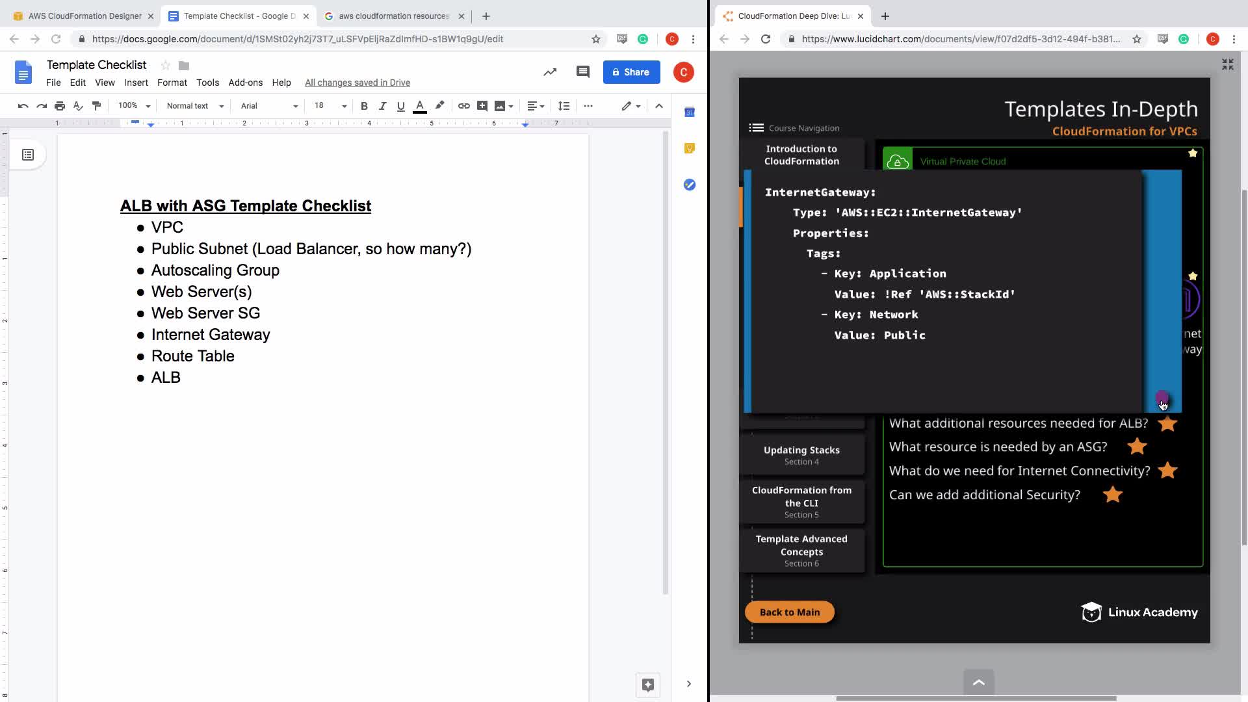Image resolution: width=1248 pixels, height=702 pixels.
Task: Toggle underline formatting
Action: click(400, 106)
